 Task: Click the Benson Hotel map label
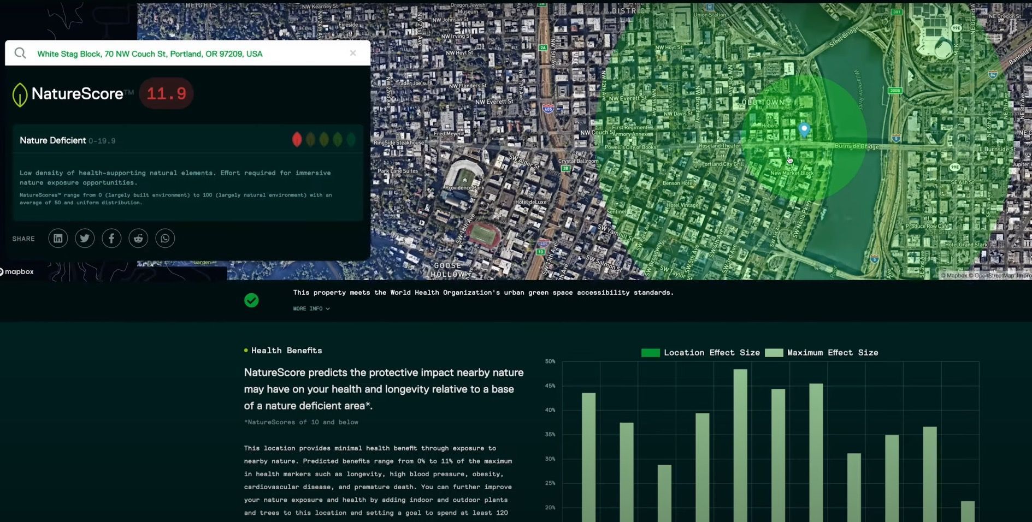coord(679,183)
